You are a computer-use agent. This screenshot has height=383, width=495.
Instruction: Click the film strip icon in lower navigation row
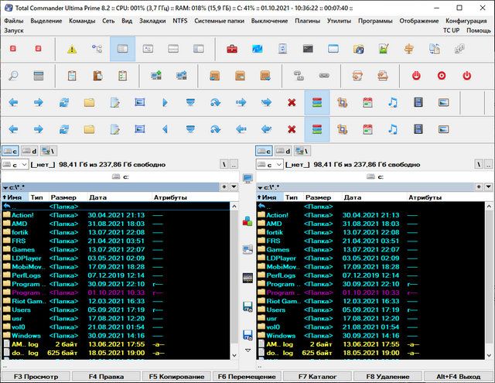pos(418,129)
